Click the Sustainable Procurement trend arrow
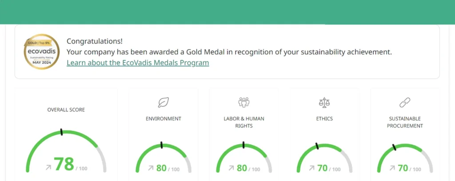 pos(392,168)
